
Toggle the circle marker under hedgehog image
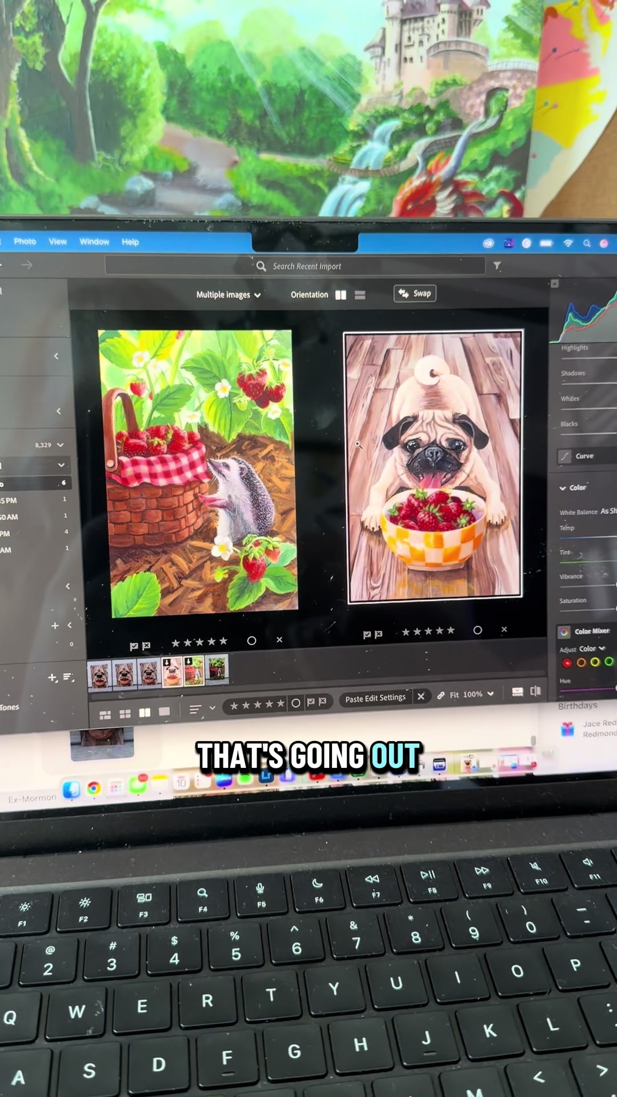pos(251,641)
